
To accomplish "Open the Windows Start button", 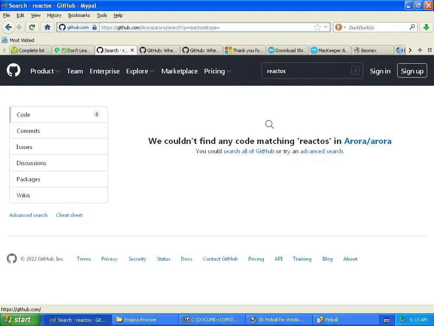I will [x=20, y=320].
